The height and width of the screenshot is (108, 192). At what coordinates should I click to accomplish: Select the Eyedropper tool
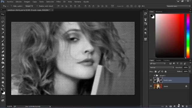tap(3, 33)
